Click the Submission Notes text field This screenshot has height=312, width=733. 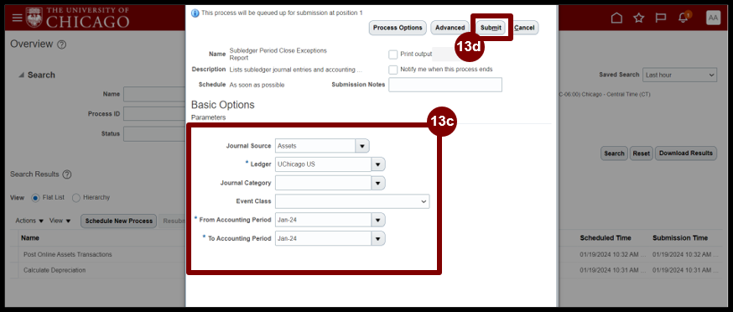(445, 85)
